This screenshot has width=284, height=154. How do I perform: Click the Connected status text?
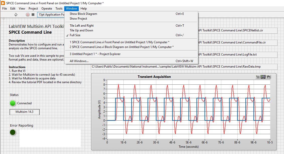(24, 103)
